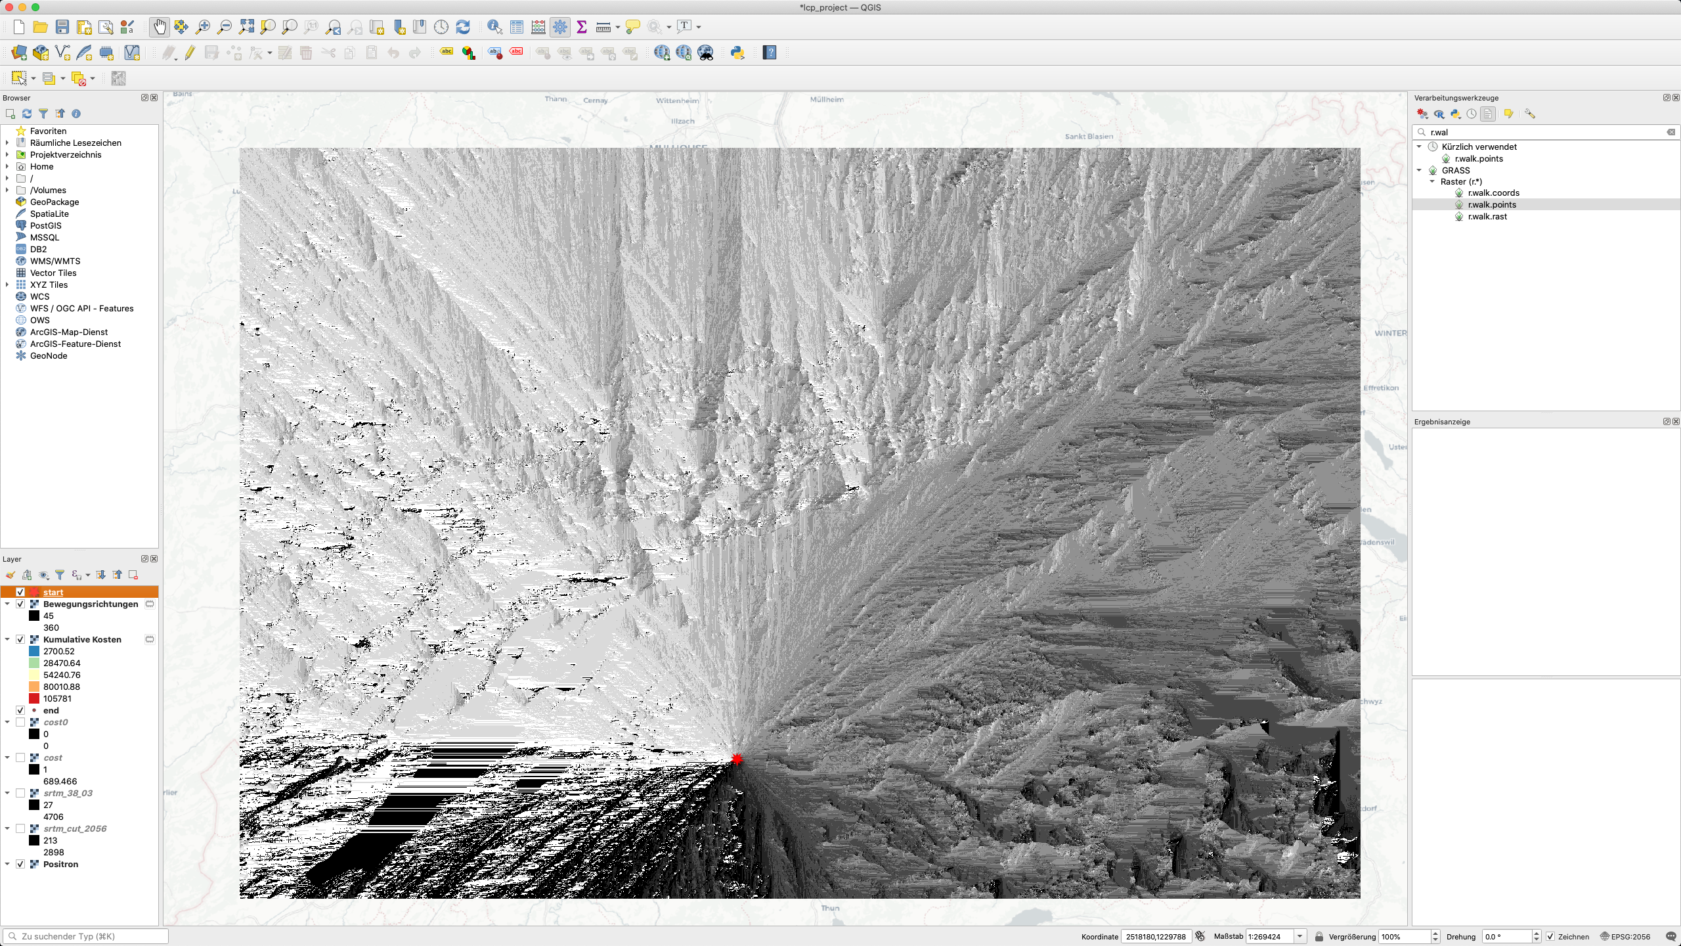
Task: Click the Zoom In magnifier tool
Action: [x=203, y=27]
